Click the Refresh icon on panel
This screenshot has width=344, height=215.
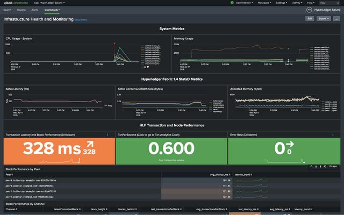325,167
